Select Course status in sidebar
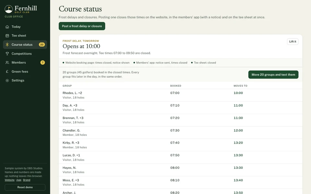 tap(25, 45)
